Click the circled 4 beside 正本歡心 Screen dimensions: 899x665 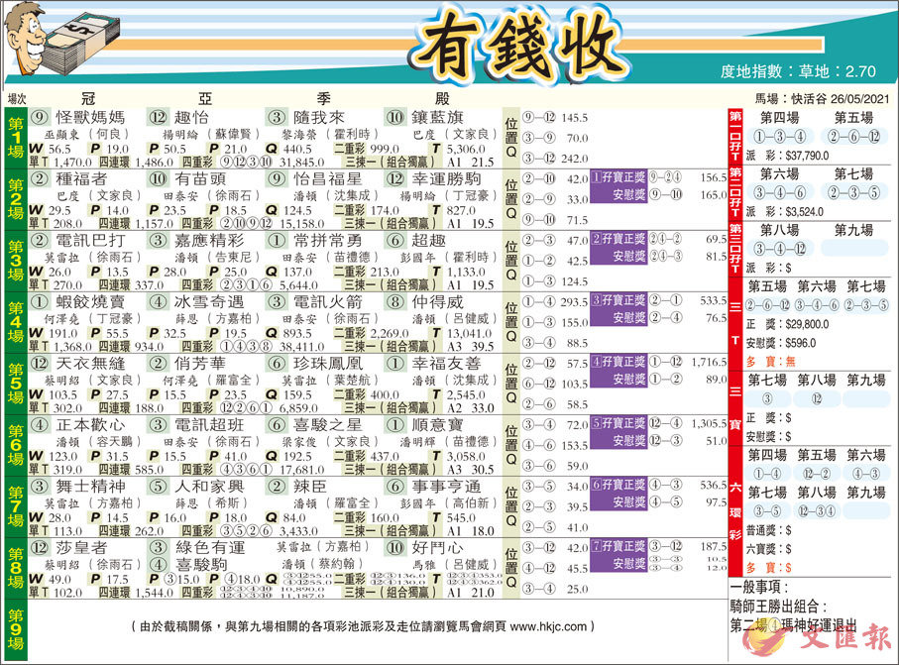(41, 425)
